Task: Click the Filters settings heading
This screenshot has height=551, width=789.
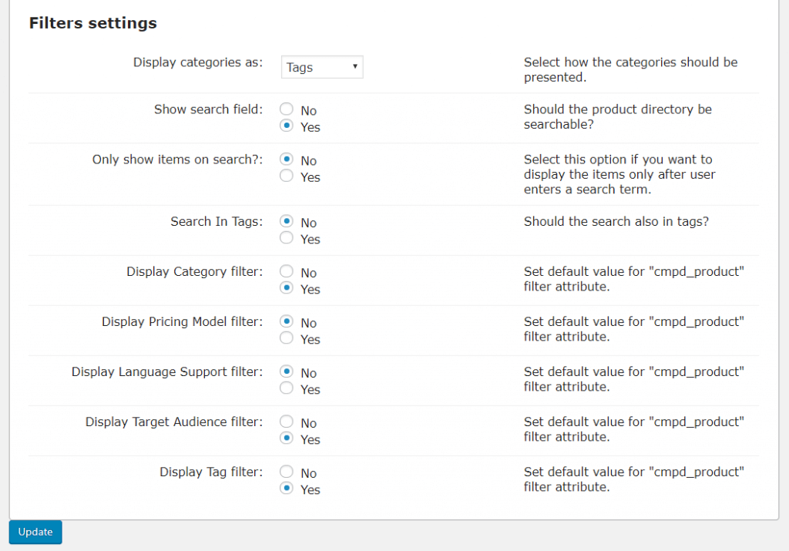Action: pyautogui.click(x=92, y=23)
